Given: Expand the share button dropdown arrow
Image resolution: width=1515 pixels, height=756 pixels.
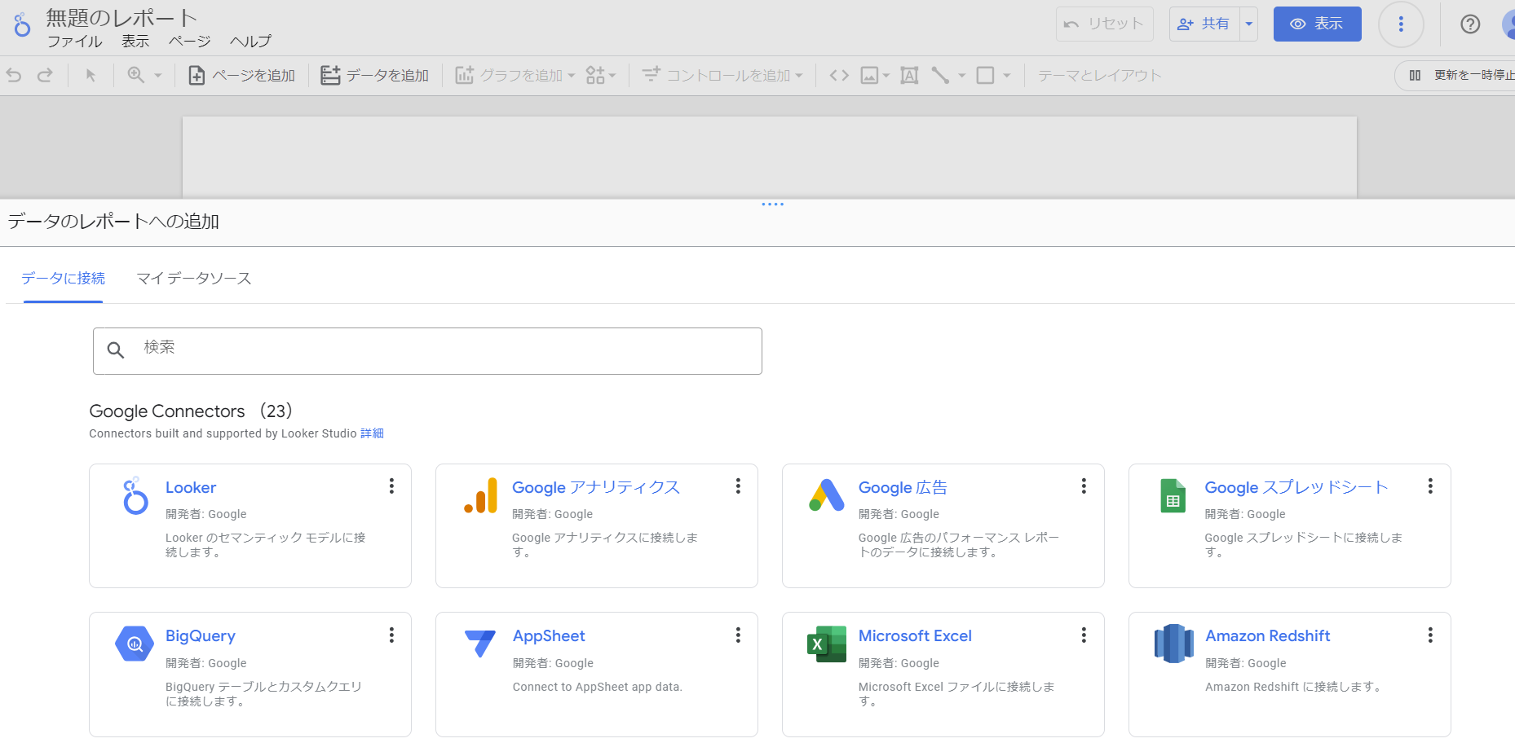Looking at the screenshot, I should (x=1248, y=24).
